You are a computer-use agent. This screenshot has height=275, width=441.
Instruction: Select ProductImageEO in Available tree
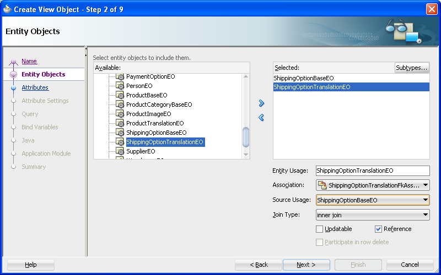[x=148, y=114]
